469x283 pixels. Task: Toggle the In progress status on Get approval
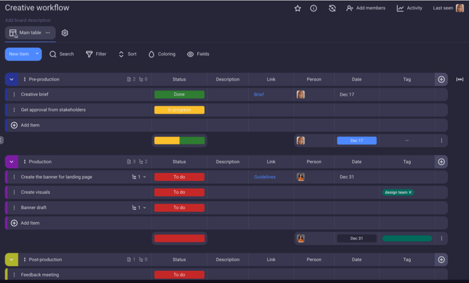click(x=179, y=110)
